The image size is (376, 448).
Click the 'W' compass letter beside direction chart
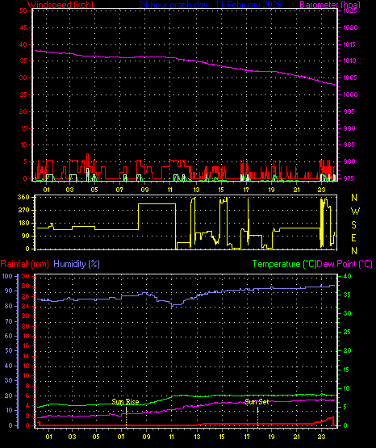point(355,211)
